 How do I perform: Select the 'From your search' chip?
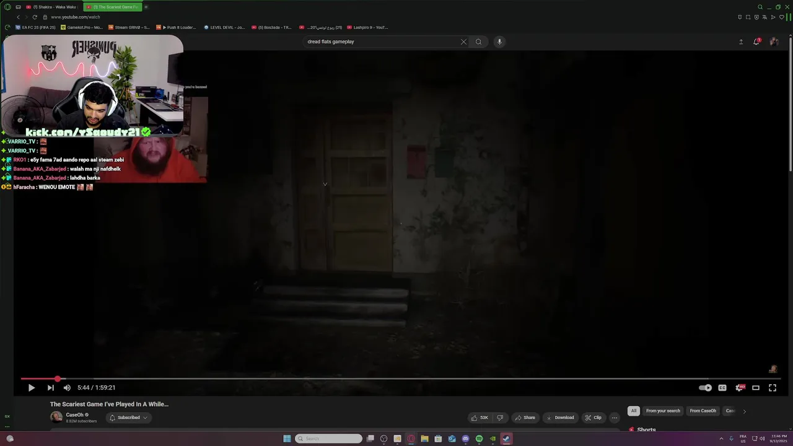663,411
